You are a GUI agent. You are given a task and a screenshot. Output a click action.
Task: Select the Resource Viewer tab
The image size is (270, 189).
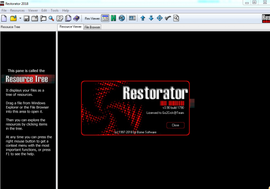pyautogui.click(x=71, y=27)
